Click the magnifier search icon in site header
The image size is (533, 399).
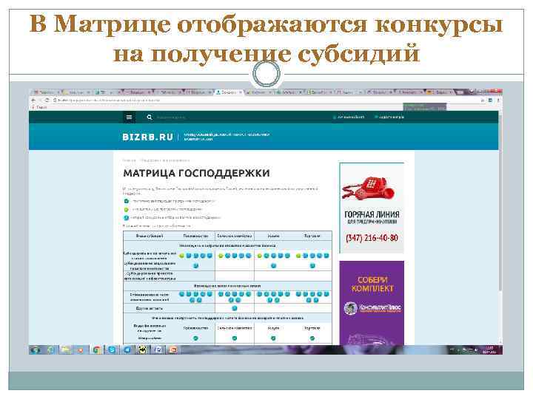click(150, 117)
